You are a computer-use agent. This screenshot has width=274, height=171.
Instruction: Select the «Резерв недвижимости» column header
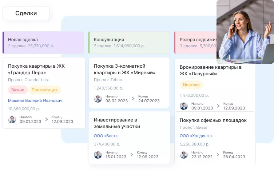(195, 43)
